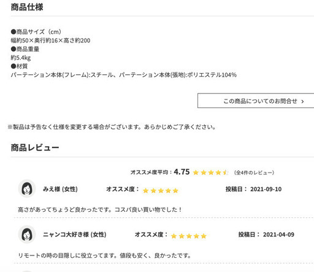
Task: Click the 全4件のレビュー review count
Action: click(x=254, y=173)
